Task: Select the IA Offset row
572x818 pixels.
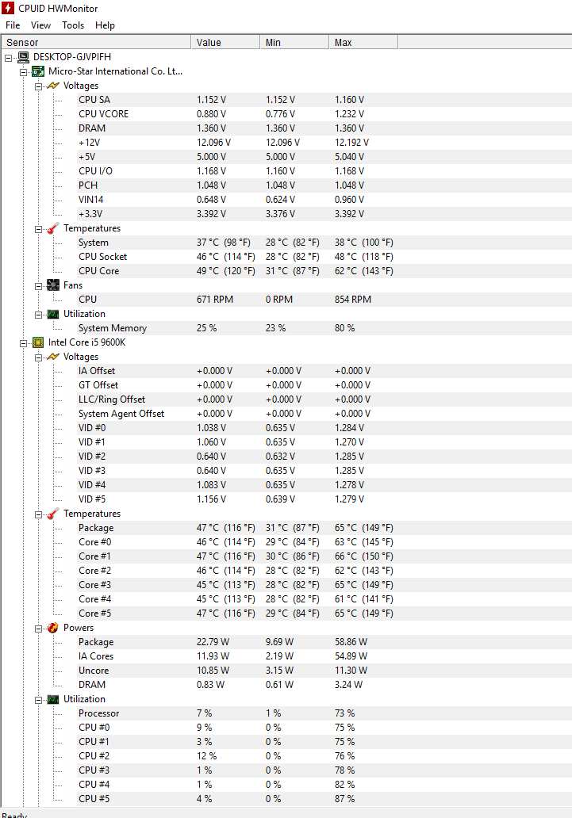Action: [324, 371]
